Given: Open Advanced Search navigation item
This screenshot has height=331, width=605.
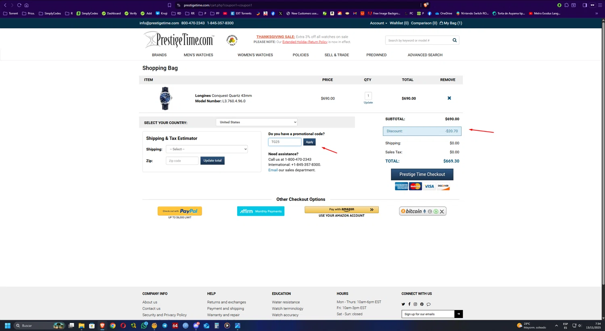Looking at the screenshot, I should pyautogui.click(x=425, y=55).
